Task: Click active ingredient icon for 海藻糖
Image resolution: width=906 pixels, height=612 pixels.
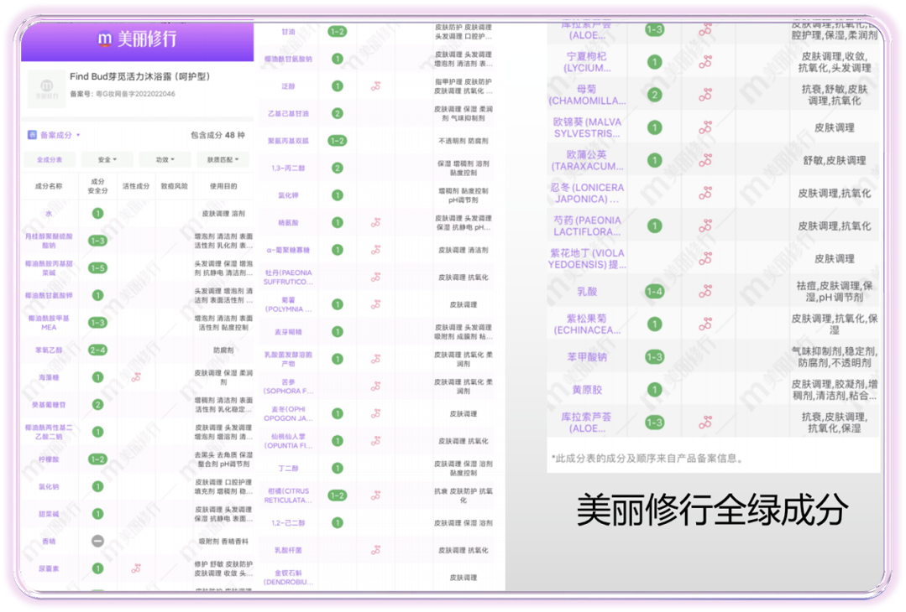Action: pyautogui.click(x=136, y=377)
